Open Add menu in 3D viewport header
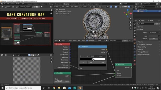Viewport: 161px width, 90px height. pyautogui.click(x=72, y=7)
